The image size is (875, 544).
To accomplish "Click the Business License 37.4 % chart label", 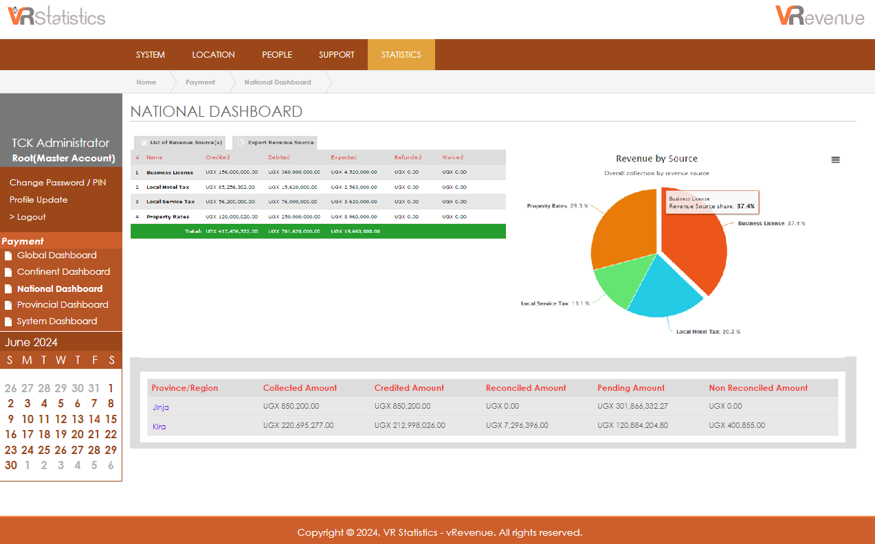I will (771, 224).
